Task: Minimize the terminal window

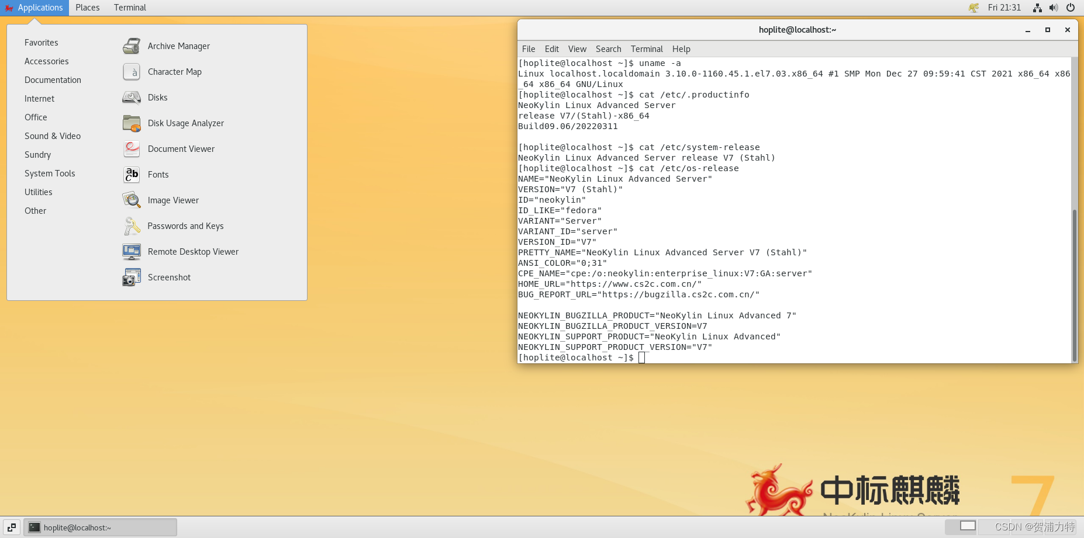Action: (x=1028, y=30)
